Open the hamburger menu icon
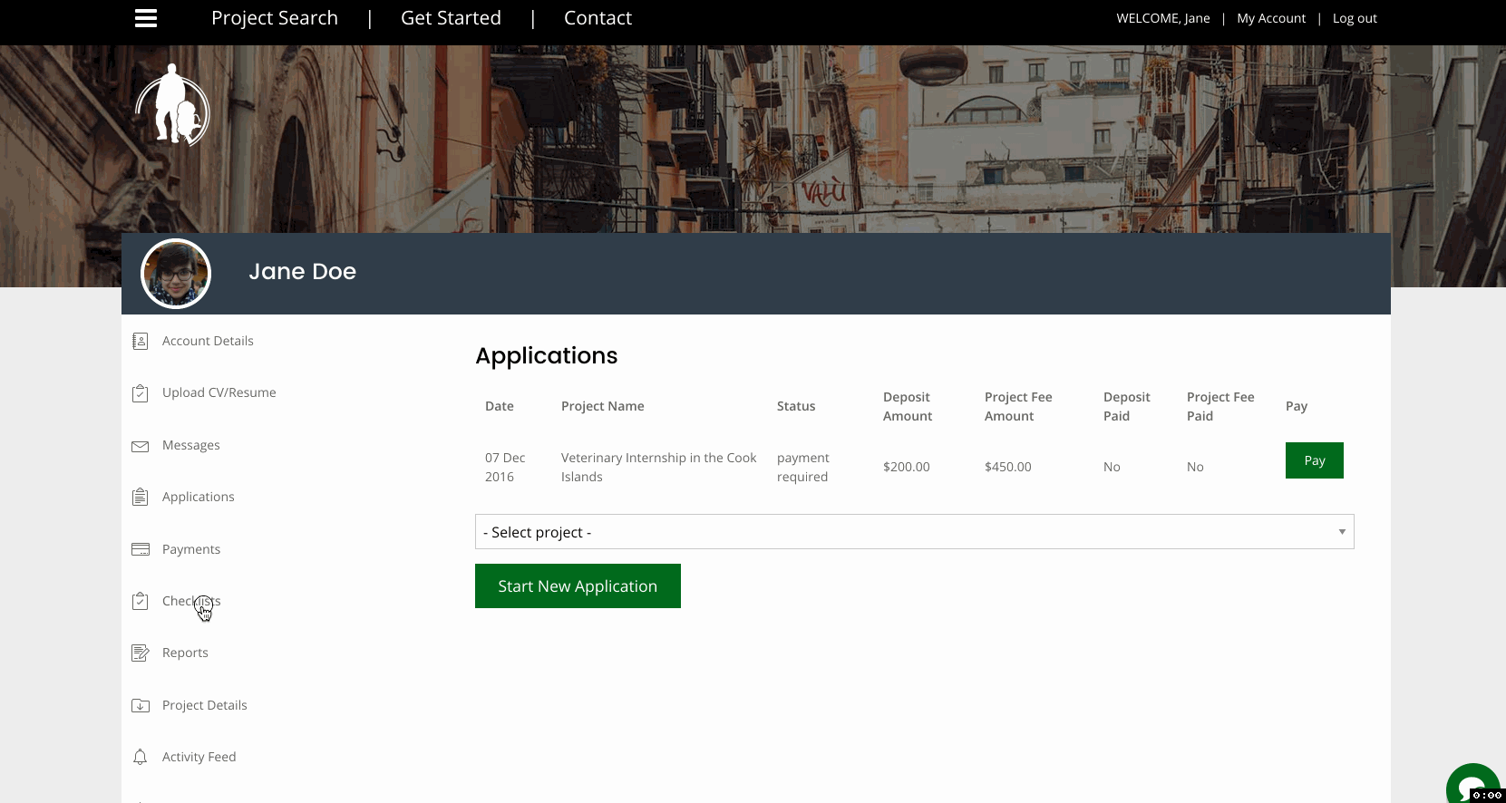 coord(146,18)
